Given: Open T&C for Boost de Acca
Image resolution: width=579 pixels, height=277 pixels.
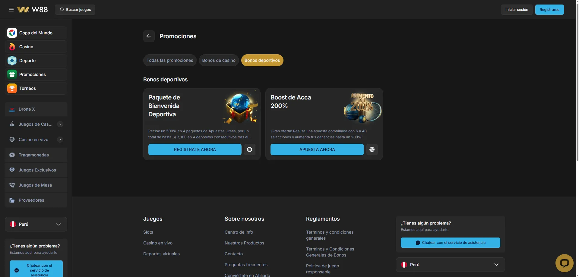Looking at the screenshot, I should (372, 150).
